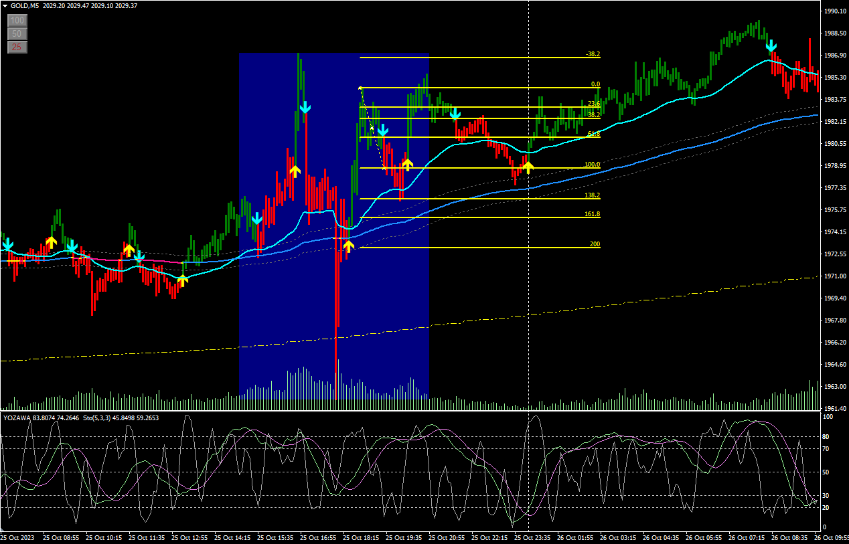
Task: Toggle the red 25 button
Action: (x=17, y=47)
